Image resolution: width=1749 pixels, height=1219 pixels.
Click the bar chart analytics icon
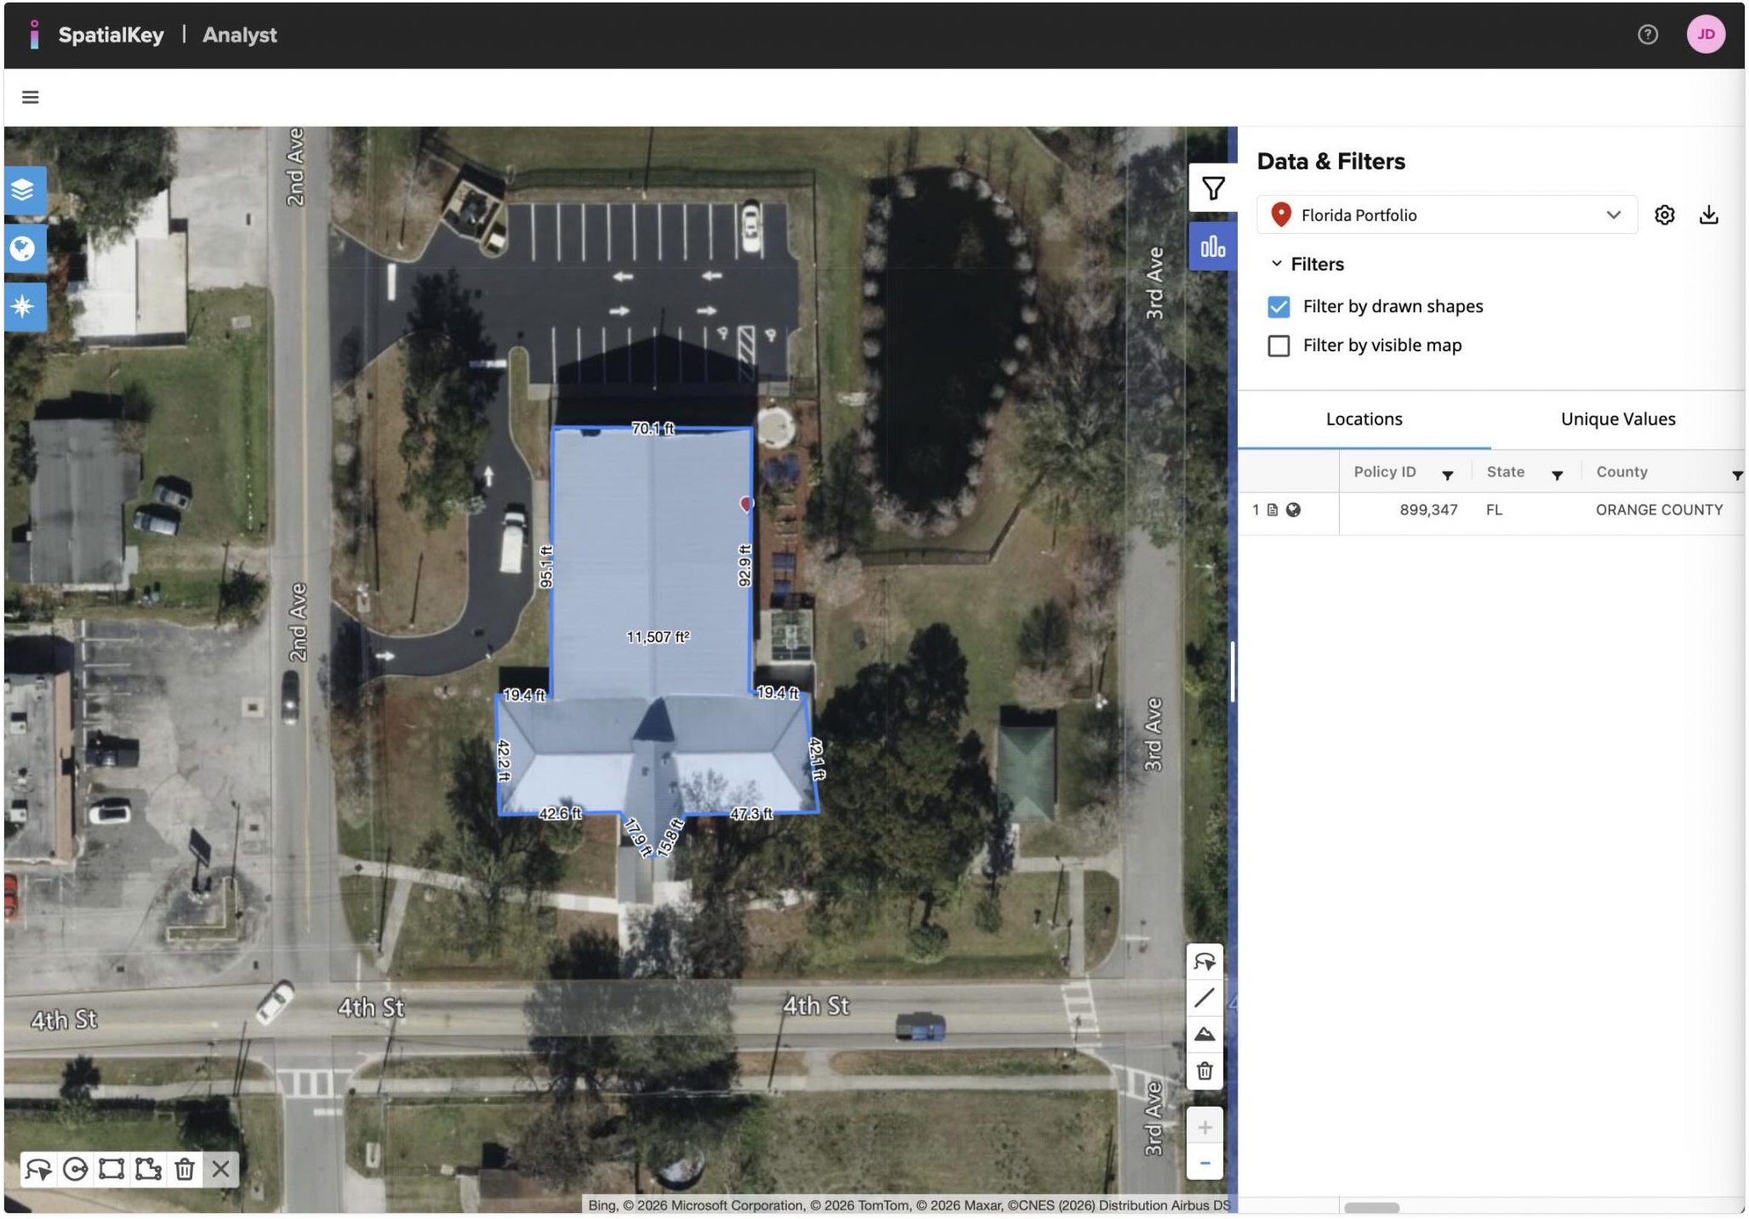coord(1212,247)
